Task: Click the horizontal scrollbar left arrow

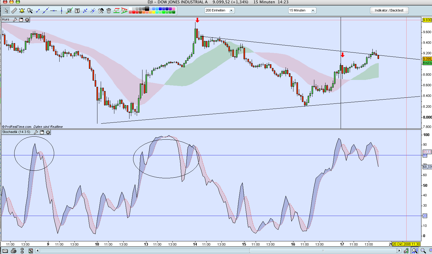Action: click(38, 251)
